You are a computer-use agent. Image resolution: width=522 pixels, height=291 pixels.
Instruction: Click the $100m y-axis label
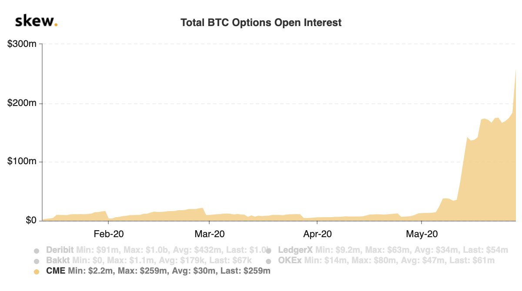click(x=22, y=162)
